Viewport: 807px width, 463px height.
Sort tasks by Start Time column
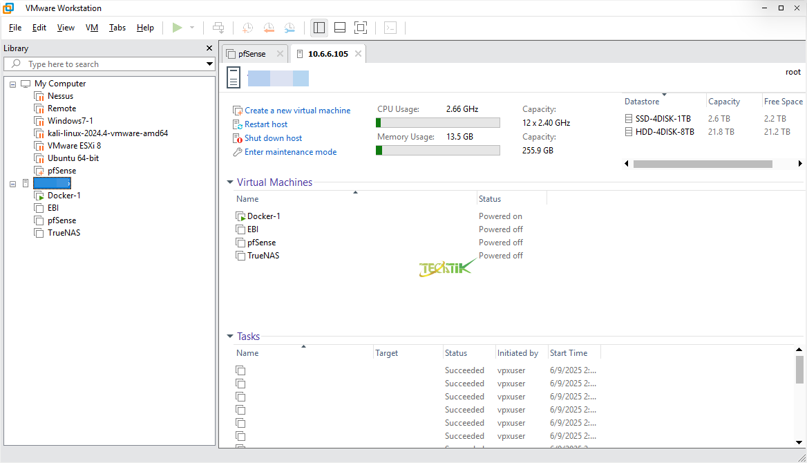568,353
